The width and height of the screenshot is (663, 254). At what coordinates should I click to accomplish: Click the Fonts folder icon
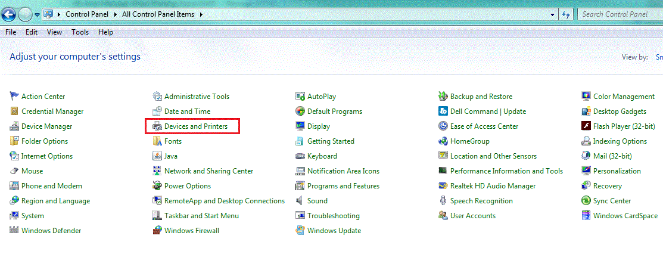(x=157, y=141)
